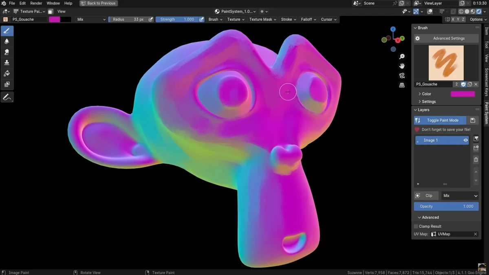The width and height of the screenshot is (489, 275).
Task: Collapse the Advanced section
Action: [428, 218]
